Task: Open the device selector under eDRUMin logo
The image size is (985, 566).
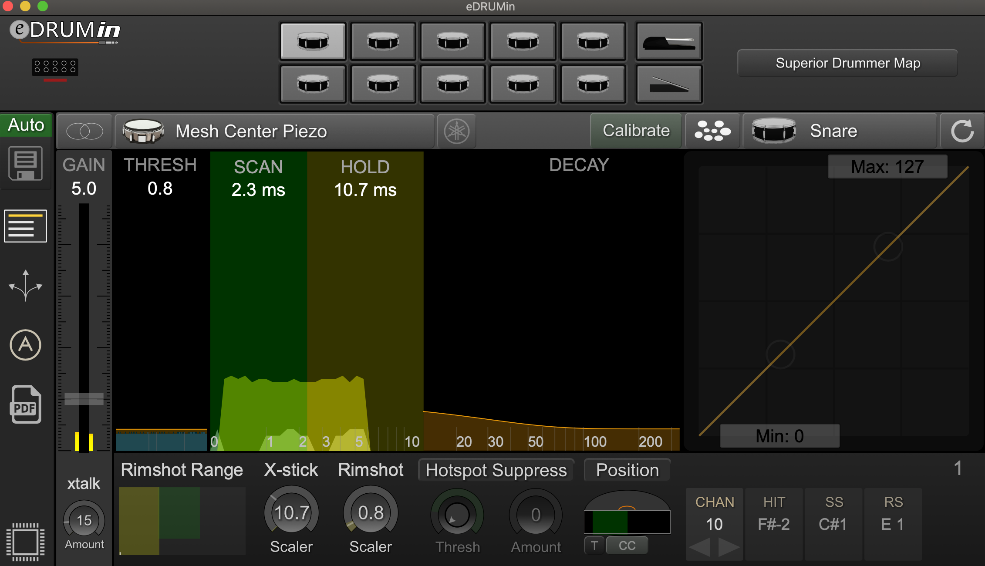Action: pos(55,67)
